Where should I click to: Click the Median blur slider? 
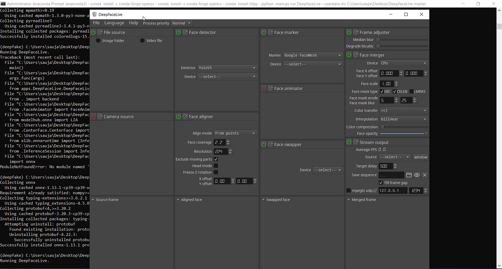point(402,40)
